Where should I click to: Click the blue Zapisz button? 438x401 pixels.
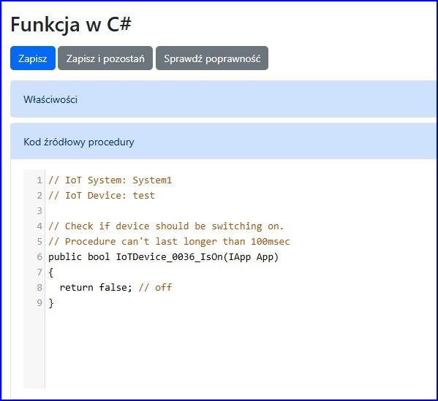pyautogui.click(x=33, y=58)
